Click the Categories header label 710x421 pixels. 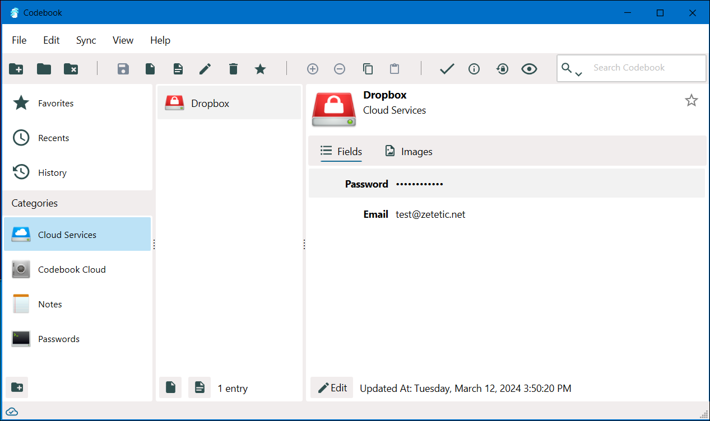[x=35, y=203]
